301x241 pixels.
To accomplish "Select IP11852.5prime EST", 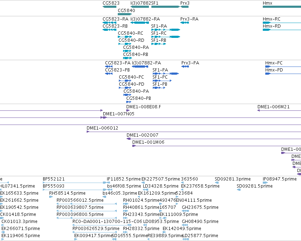I will point(109,183).
